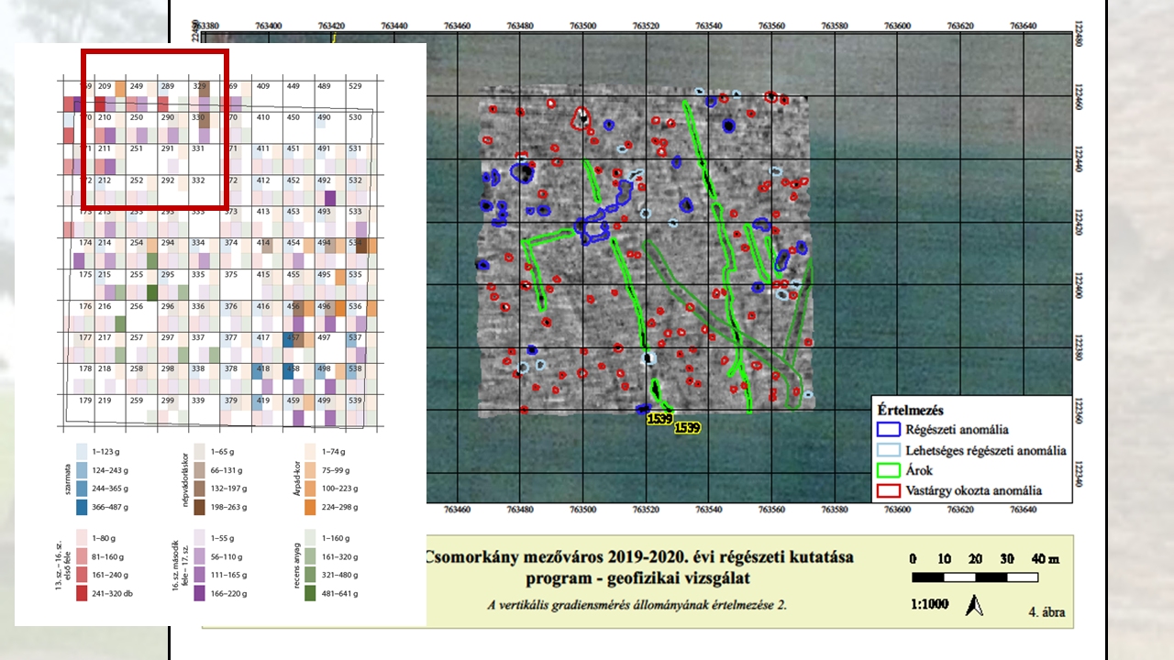The image size is (1174, 660).
Task: Select the szarmata 366–487 g swatch
Action: [81, 507]
